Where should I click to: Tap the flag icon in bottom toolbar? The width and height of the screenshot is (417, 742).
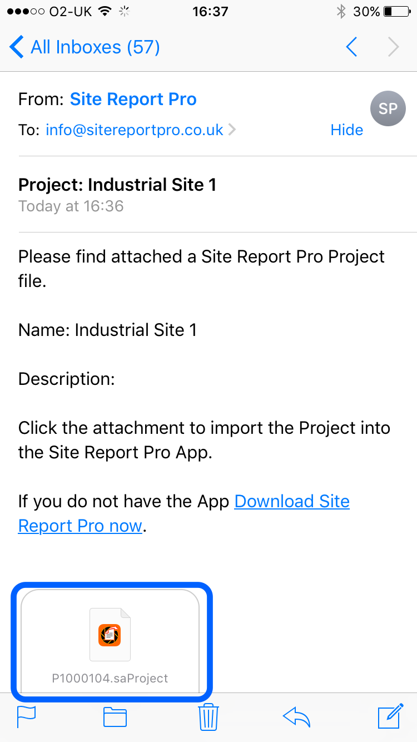27,717
